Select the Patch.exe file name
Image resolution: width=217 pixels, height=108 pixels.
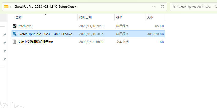pos(25,26)
